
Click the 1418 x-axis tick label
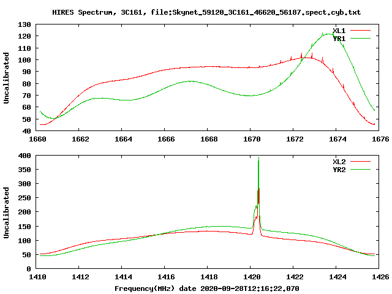(209, 277)
